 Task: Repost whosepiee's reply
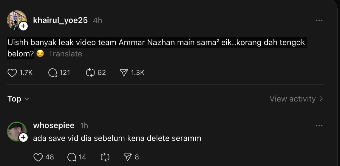coord(106,157)
